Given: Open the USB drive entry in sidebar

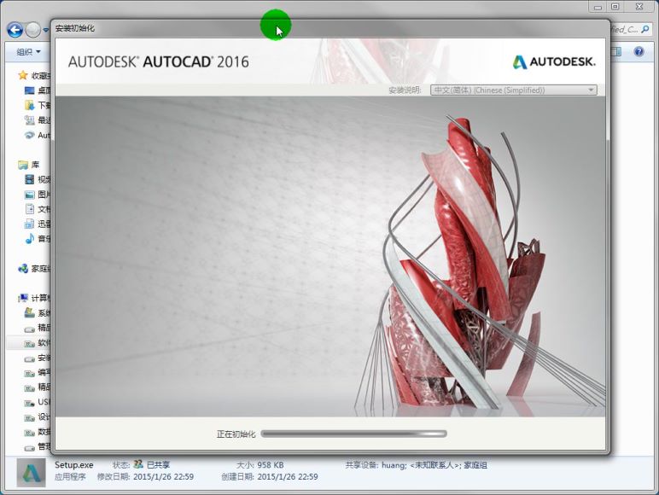Looking at the screenshot, I should 37,403.
